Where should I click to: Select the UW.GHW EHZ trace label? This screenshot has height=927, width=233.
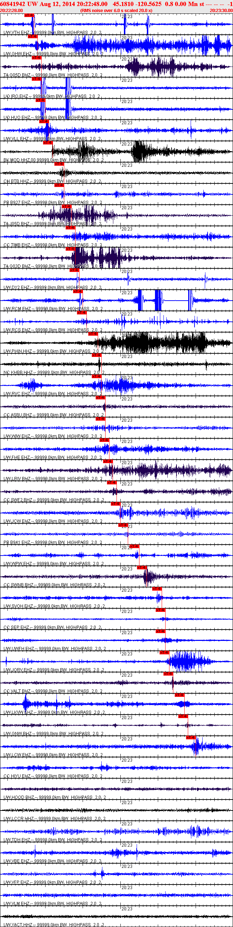pyautogui.click(x=54, y=54)
